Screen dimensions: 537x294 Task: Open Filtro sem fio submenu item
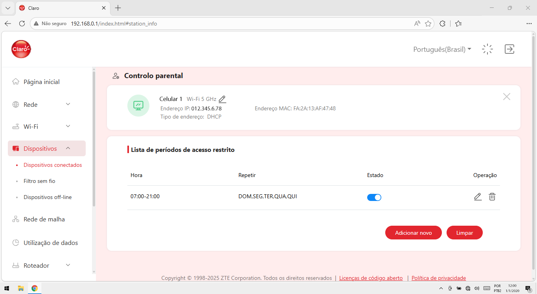tap(39, 181)
